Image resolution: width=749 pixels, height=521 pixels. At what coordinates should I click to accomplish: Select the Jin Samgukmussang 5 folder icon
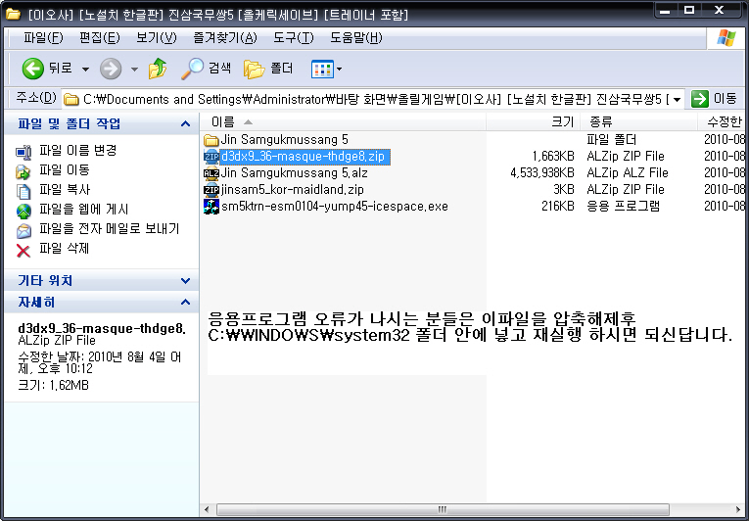point(211,140)
